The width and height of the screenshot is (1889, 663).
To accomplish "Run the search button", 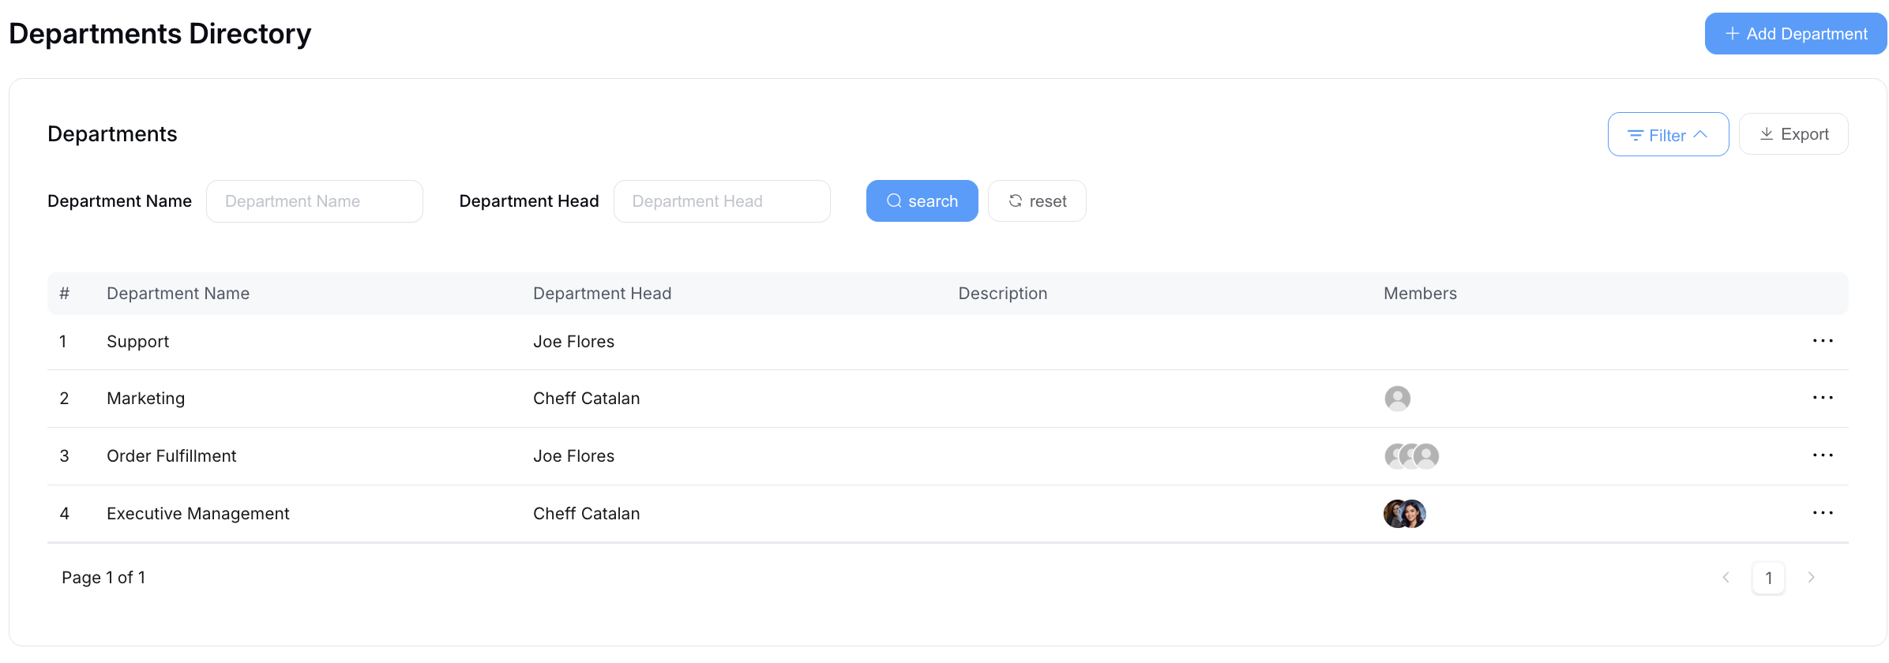I will 922,201.
